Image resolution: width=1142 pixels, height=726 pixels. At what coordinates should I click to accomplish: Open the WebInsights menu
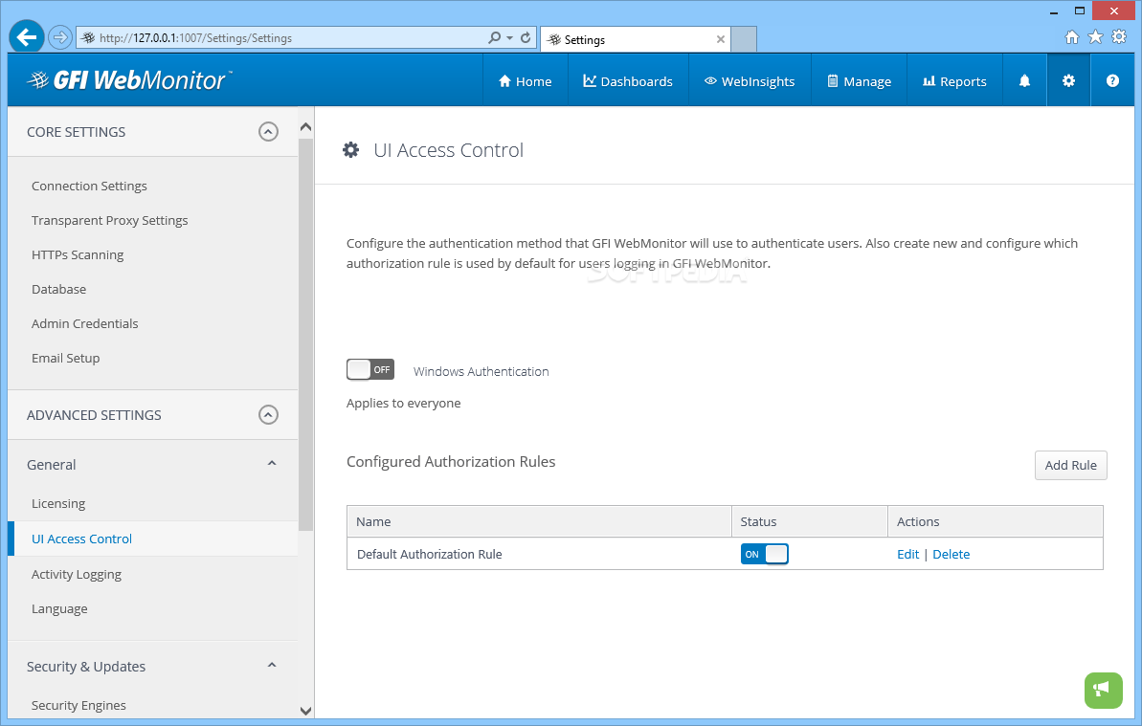tap(750, 80)
